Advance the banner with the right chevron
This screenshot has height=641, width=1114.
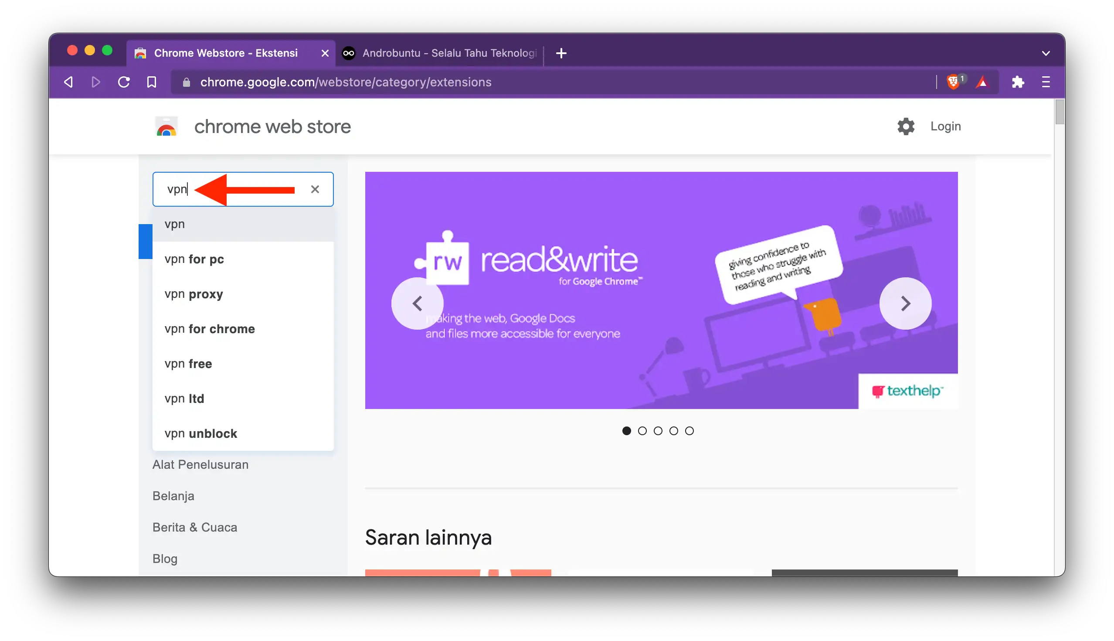(905, 303)
